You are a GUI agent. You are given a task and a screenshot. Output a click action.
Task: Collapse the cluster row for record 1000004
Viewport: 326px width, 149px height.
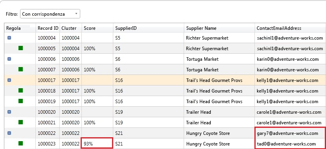[9, 38]
